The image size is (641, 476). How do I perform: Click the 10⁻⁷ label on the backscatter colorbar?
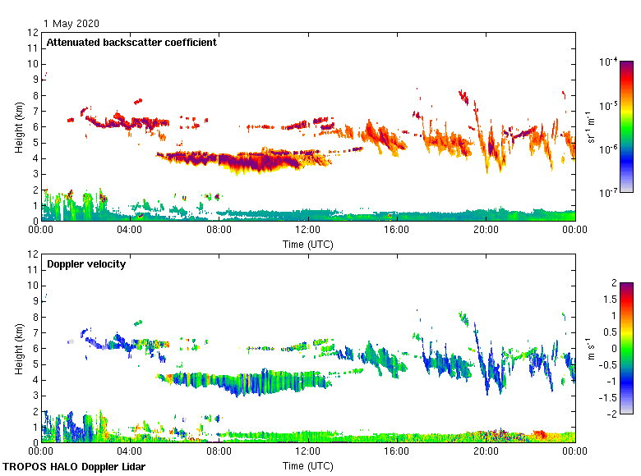(x=609, y=194)
